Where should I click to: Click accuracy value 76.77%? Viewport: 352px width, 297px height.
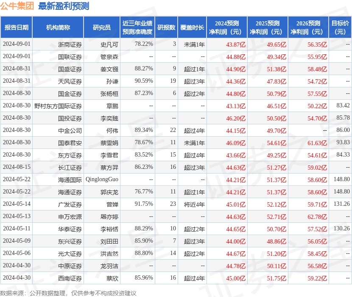click(x=144, y=192)
